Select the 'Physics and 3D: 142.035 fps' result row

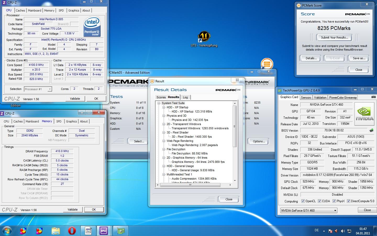[190, 120]
